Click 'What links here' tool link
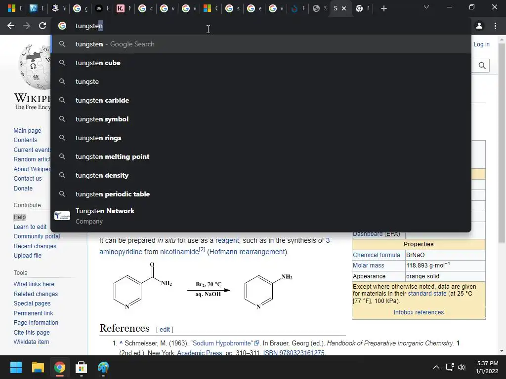 pyautogui.click(x=34, y=284)
